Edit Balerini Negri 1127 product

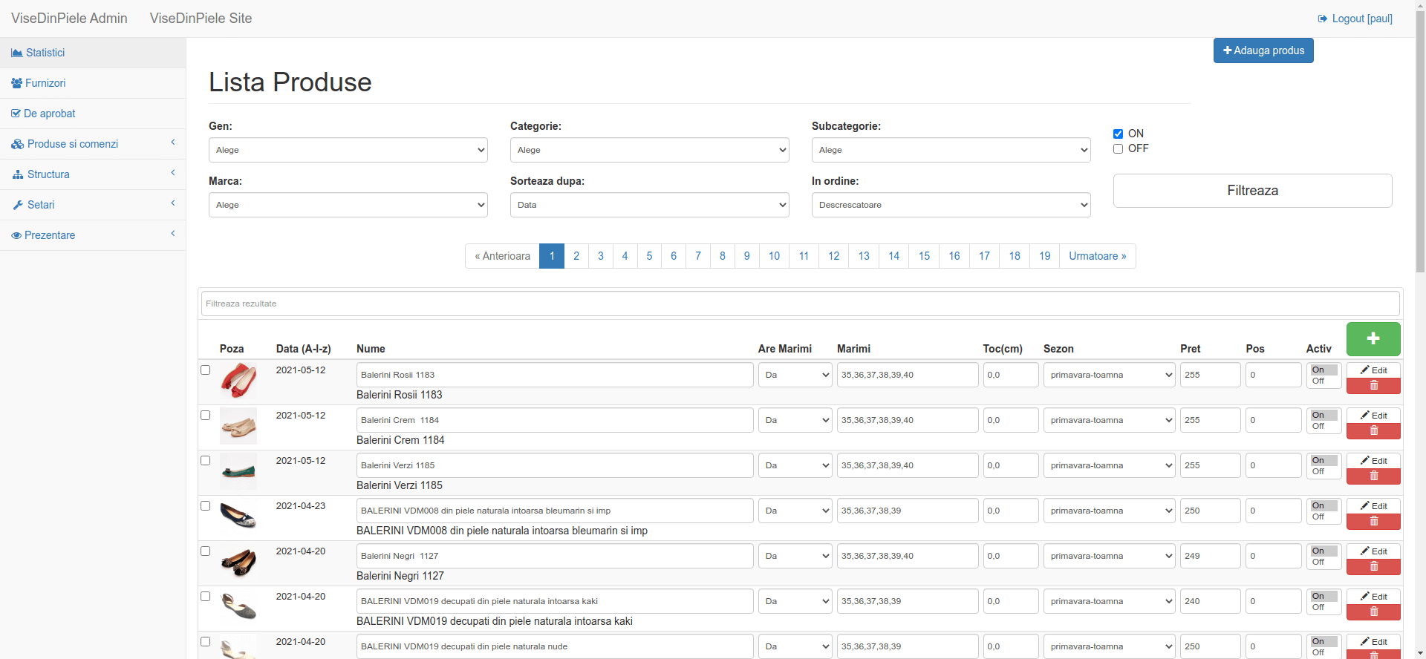coord(1373,551)
